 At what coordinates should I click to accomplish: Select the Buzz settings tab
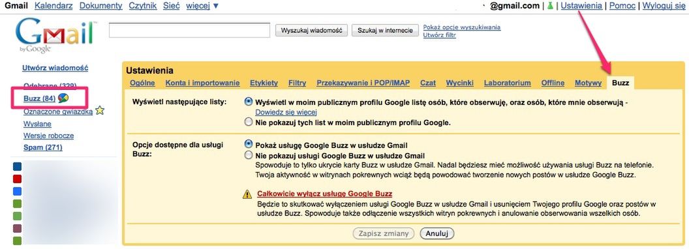pyautogui.click(x=620, y=83)
